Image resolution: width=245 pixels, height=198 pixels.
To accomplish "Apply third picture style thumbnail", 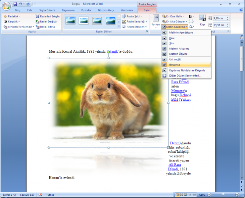I will pyautogui.click(x=97, y=20).
